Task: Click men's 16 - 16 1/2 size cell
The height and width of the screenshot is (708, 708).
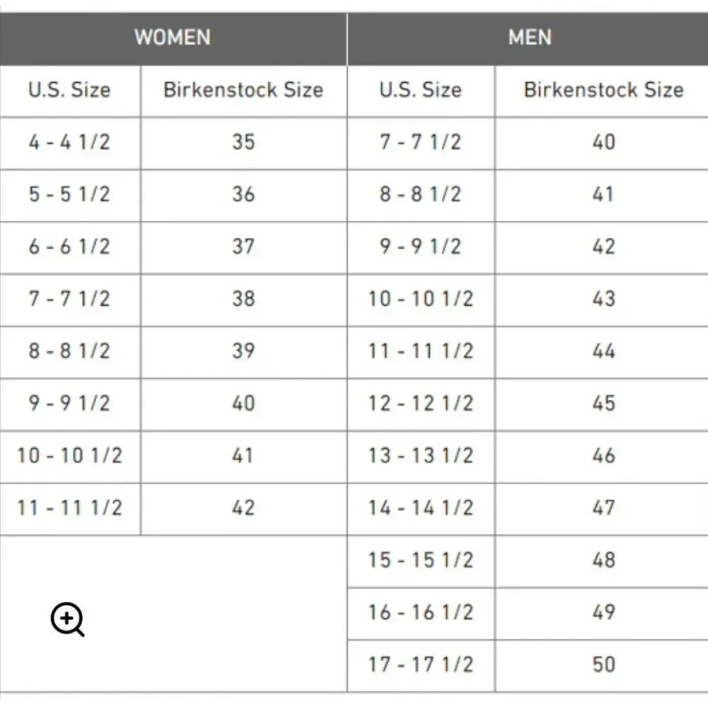Action: tap(421, 613)
